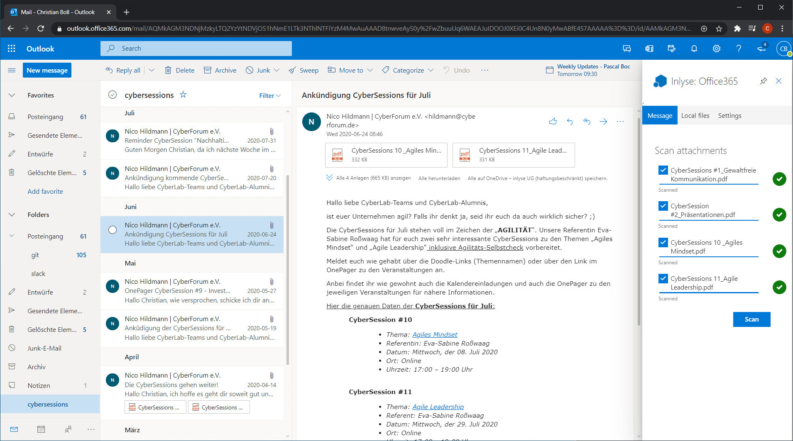Switch to the Local files tab

[x=695, y=116]
